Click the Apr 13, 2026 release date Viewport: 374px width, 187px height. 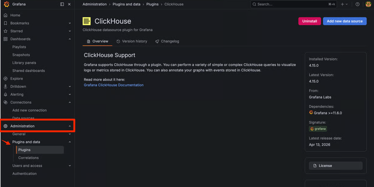319,145
